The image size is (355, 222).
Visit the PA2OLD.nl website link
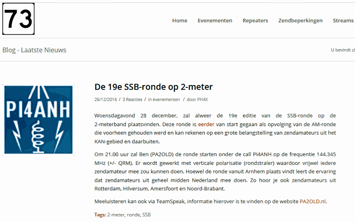click(x=313, y=201)
